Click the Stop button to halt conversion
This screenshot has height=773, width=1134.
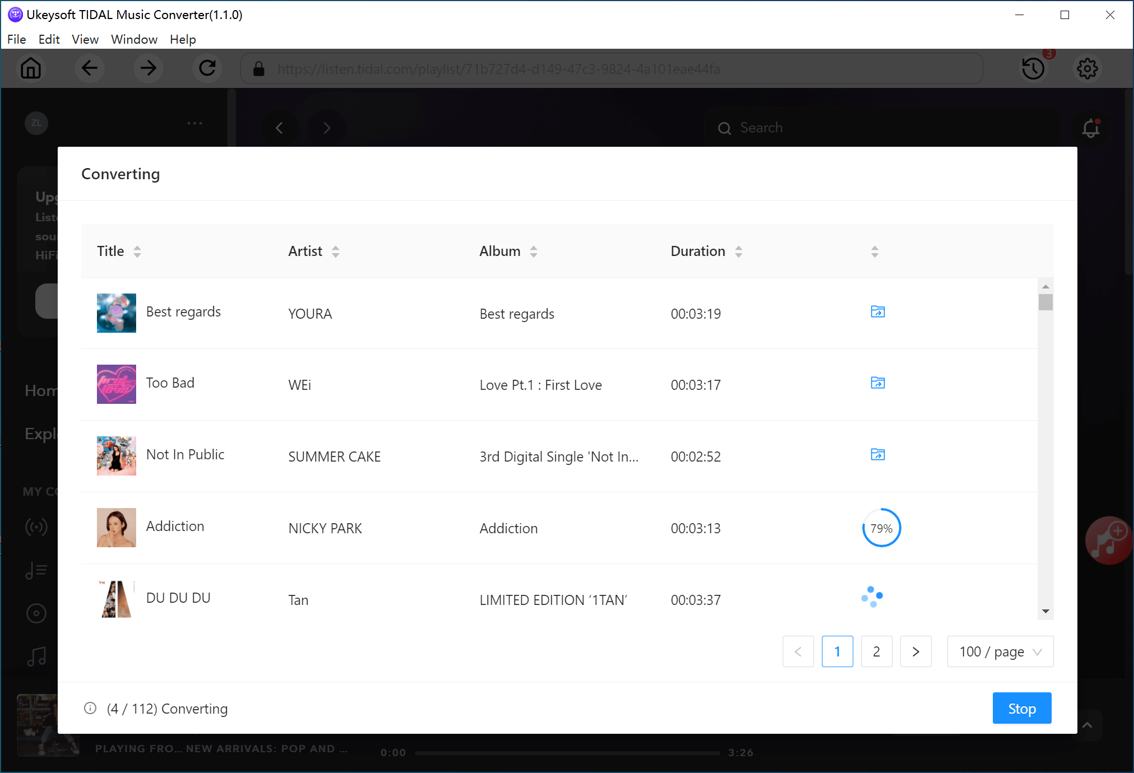point(1021,709)
